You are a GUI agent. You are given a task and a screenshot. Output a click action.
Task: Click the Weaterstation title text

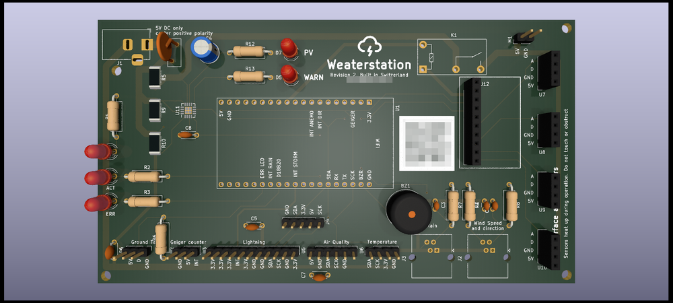click(369, 63)
